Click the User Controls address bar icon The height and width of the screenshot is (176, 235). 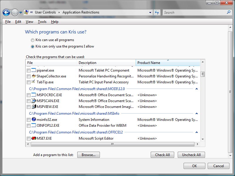26,12
